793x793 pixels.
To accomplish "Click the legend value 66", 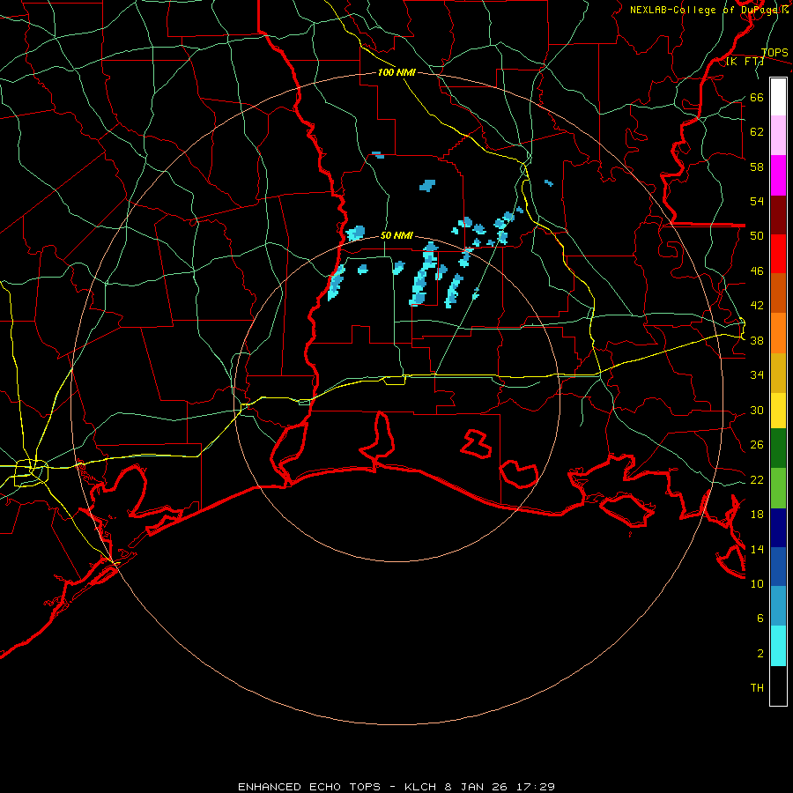I will pos(757,97).
